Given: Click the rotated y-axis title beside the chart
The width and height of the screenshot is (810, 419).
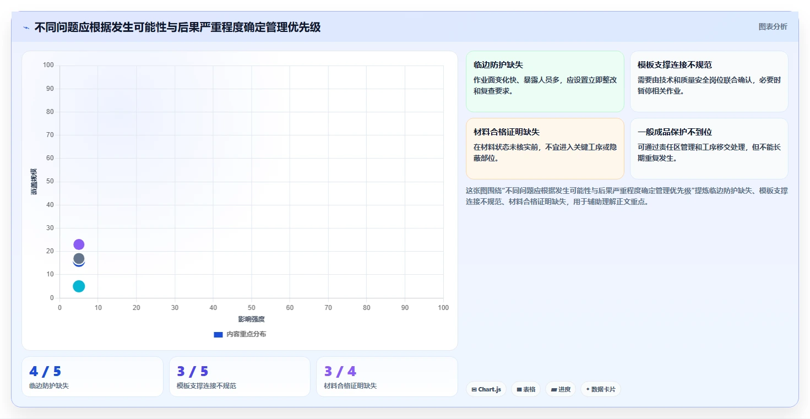Looking at the screenshot, I should click(x=34, y=182).
